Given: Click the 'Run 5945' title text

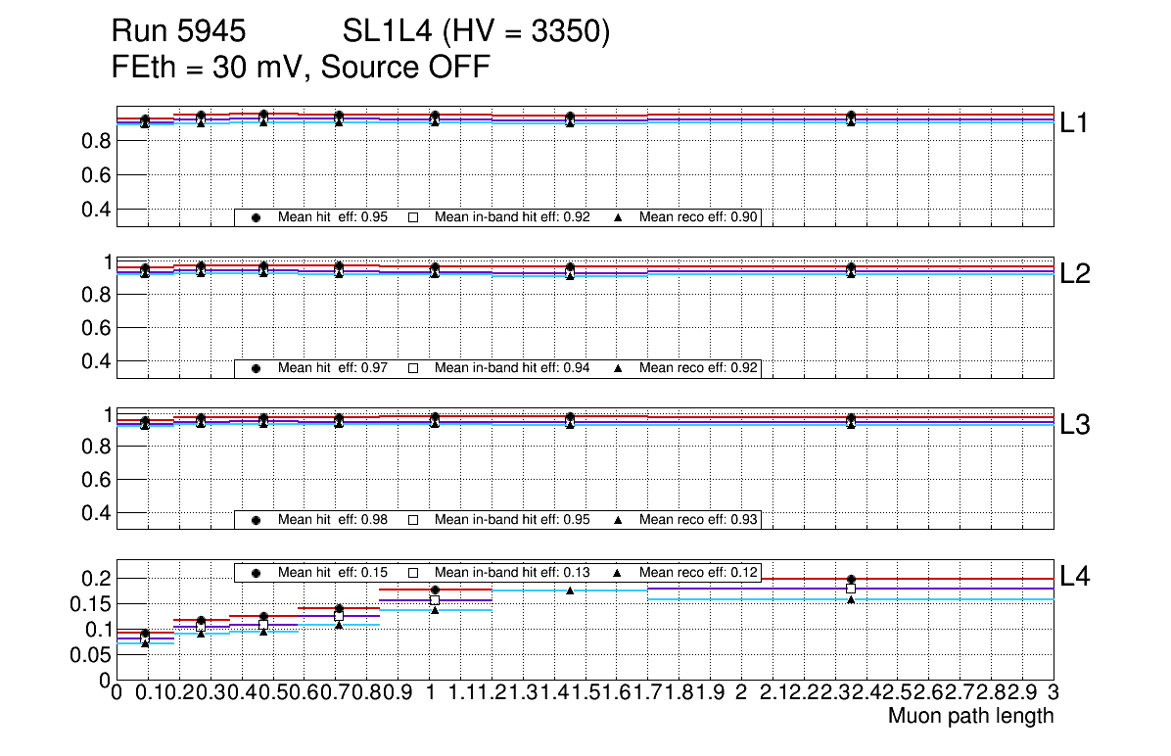Looking at the screenshot, I should point(178,32).
